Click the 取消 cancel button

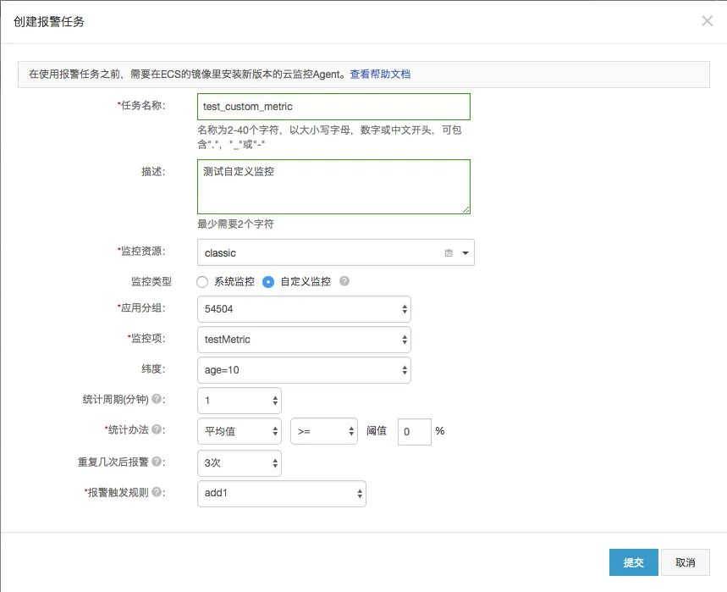point(685,562)
